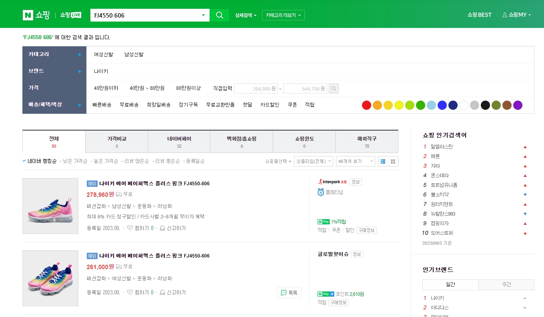Screen dimensions: 544x317
Task: Click 정보 button next to 글로벌핫이슈
Action: [x=357, y=254]
